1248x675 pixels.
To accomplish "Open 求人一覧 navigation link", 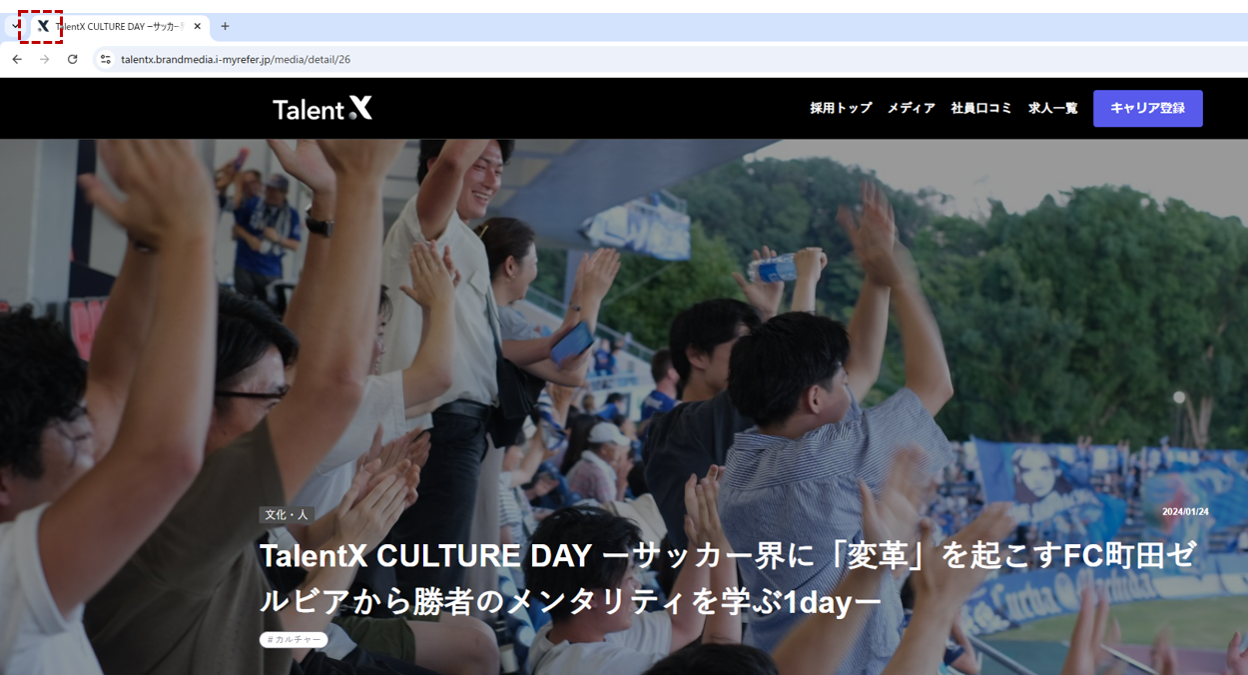I will tap(1053, 108).
